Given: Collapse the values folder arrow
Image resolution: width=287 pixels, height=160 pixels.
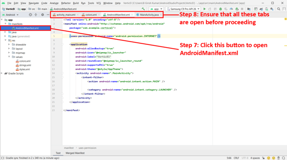Looking at the screenshot, I should tap(9, 57).
